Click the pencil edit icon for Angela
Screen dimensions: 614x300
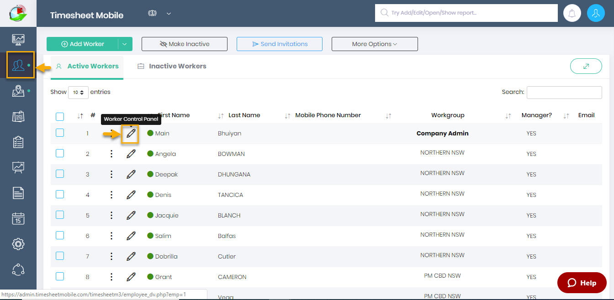(x=131, y=154)
